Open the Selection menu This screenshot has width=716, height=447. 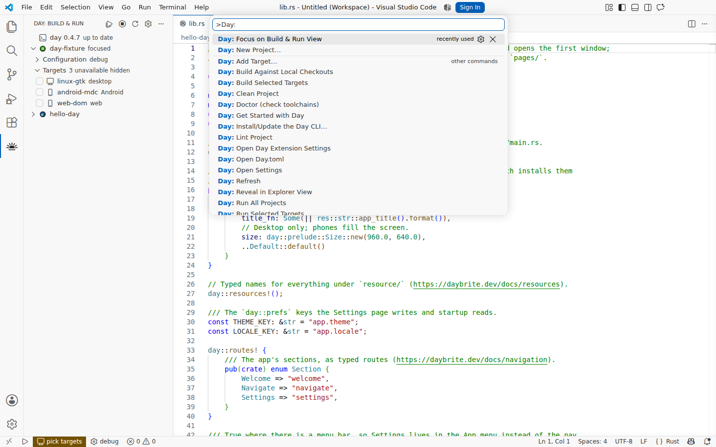point(76,7)
